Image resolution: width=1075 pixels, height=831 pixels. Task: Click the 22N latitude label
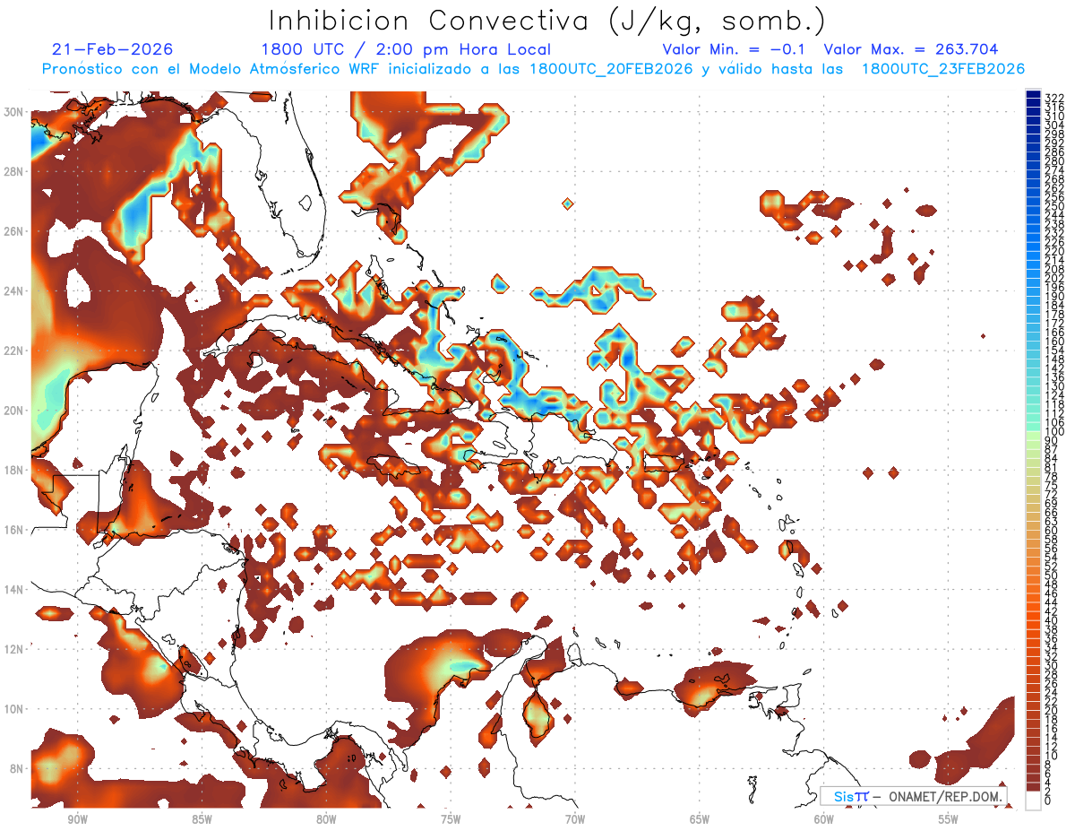tap(14, 351)
